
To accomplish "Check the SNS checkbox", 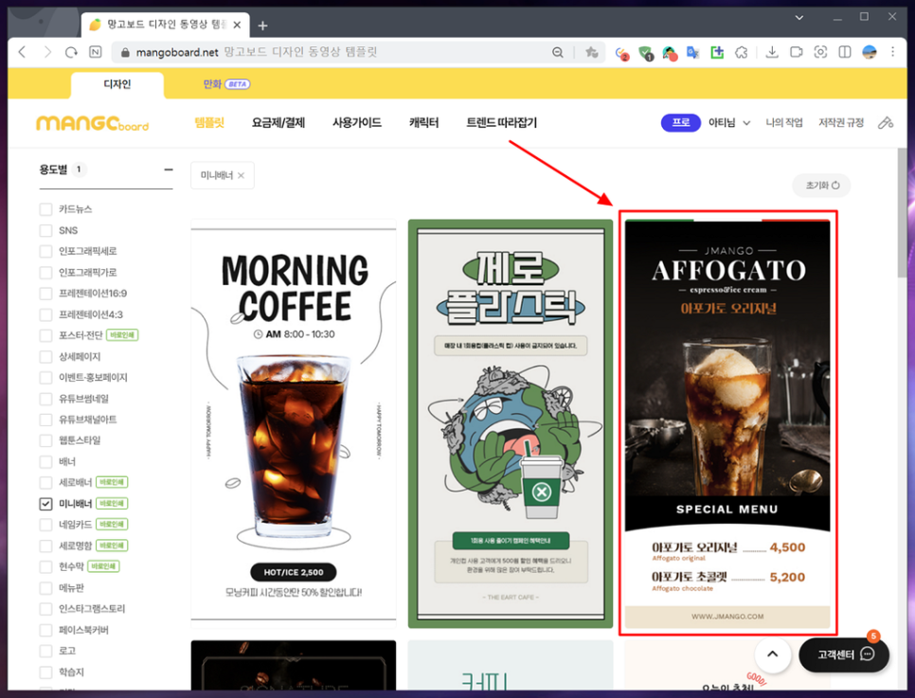I will click(45, 230).
